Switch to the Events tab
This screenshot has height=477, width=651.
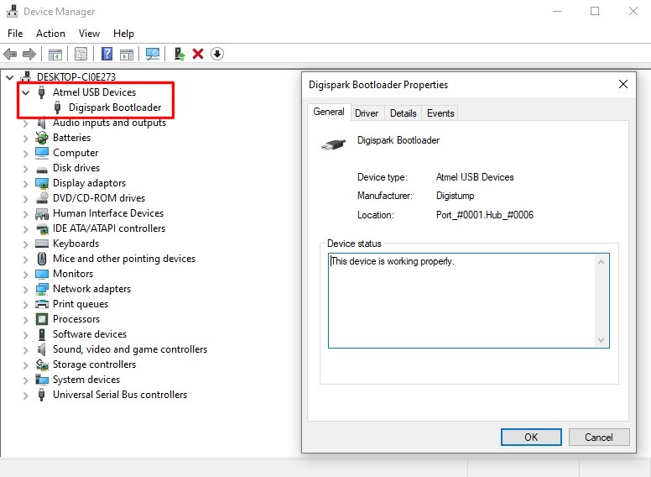coord(440,113)
